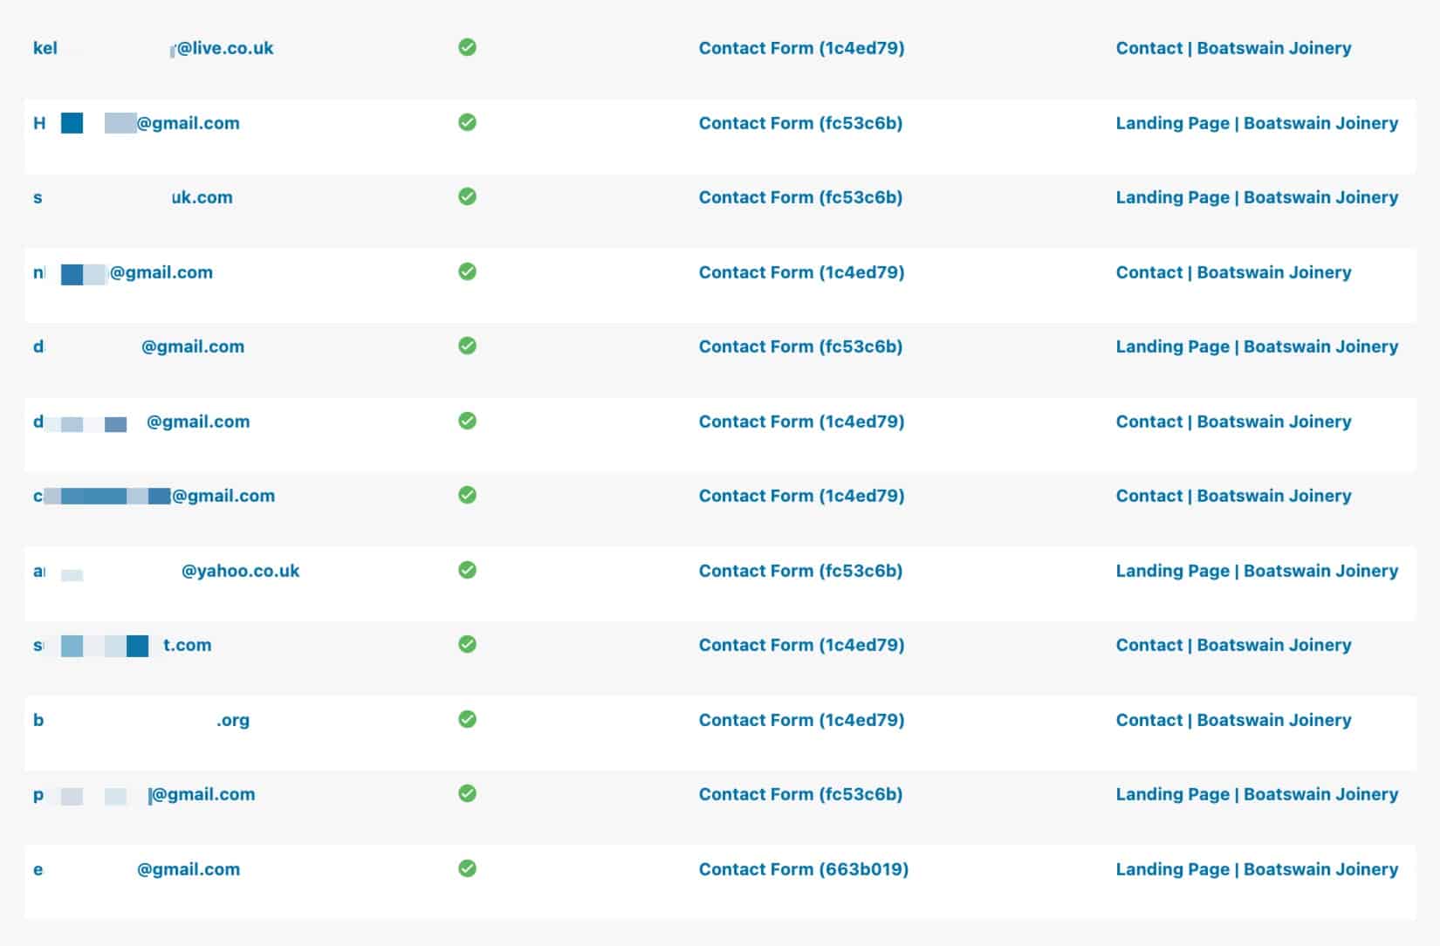Open Contact Form (1c4ed79) in the c…@gmail.com row
This screenshot has height=946, width=1440.
tap(801, 496)
